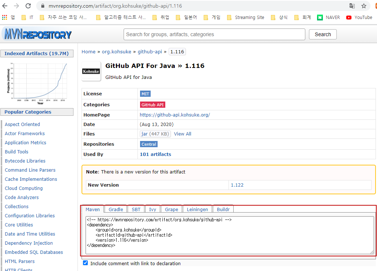Open the Aspect Oriented category
Viewport: 377px width, 271px height.
[x=22, y=124]
